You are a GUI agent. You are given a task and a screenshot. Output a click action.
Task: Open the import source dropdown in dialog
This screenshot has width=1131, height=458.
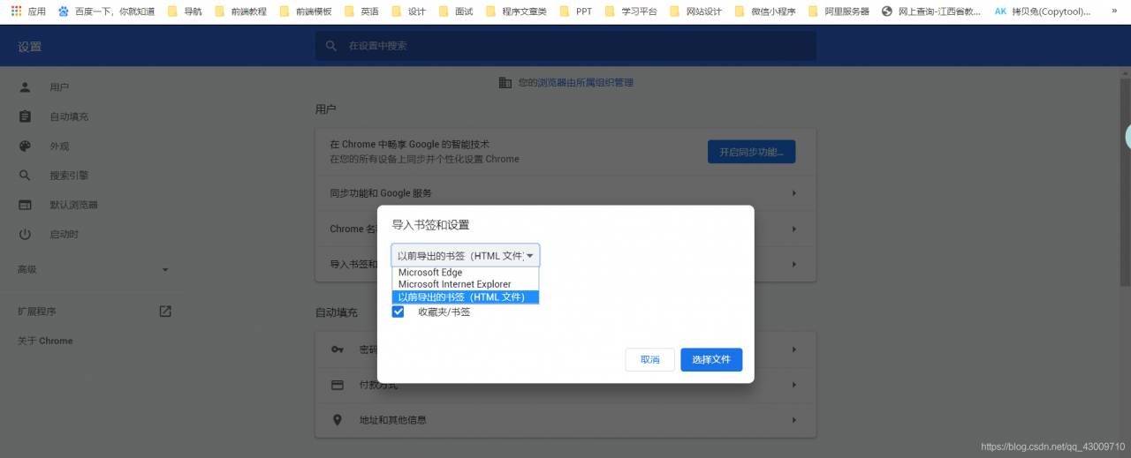466,255
